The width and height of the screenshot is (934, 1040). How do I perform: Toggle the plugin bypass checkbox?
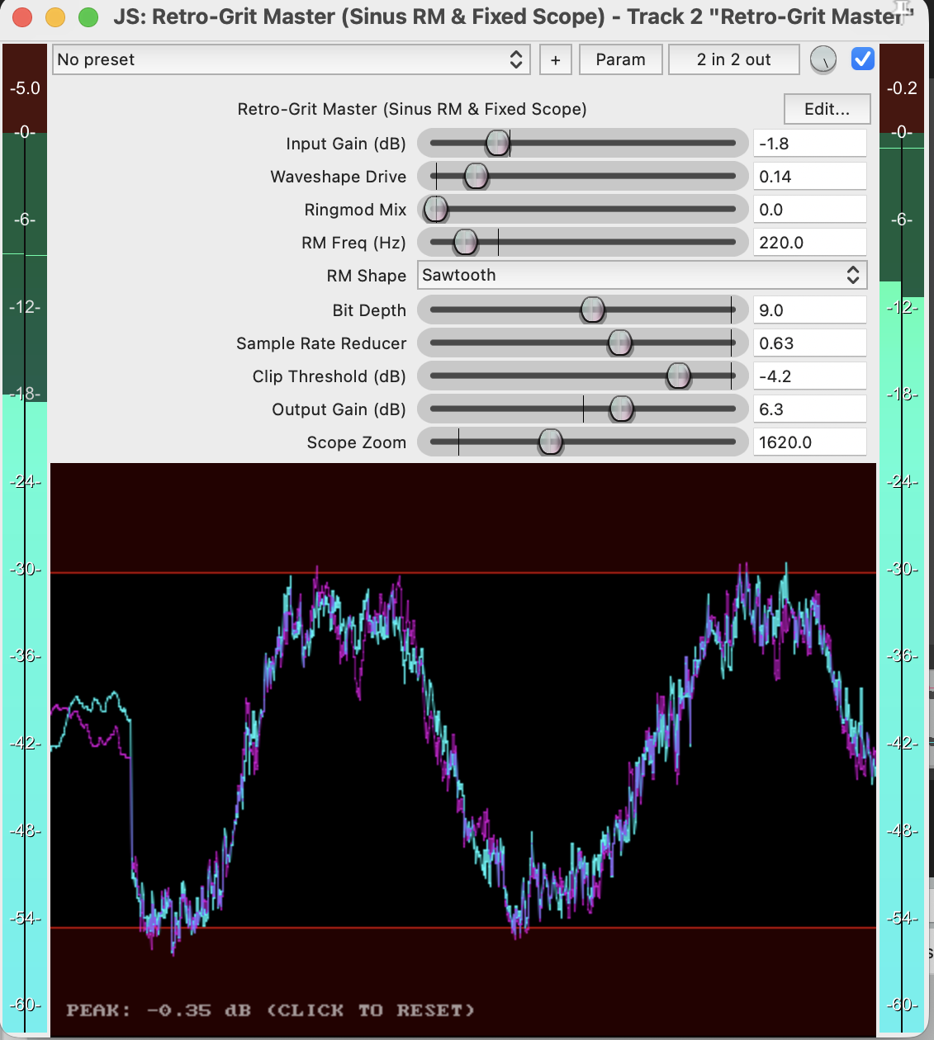point(863,59)
